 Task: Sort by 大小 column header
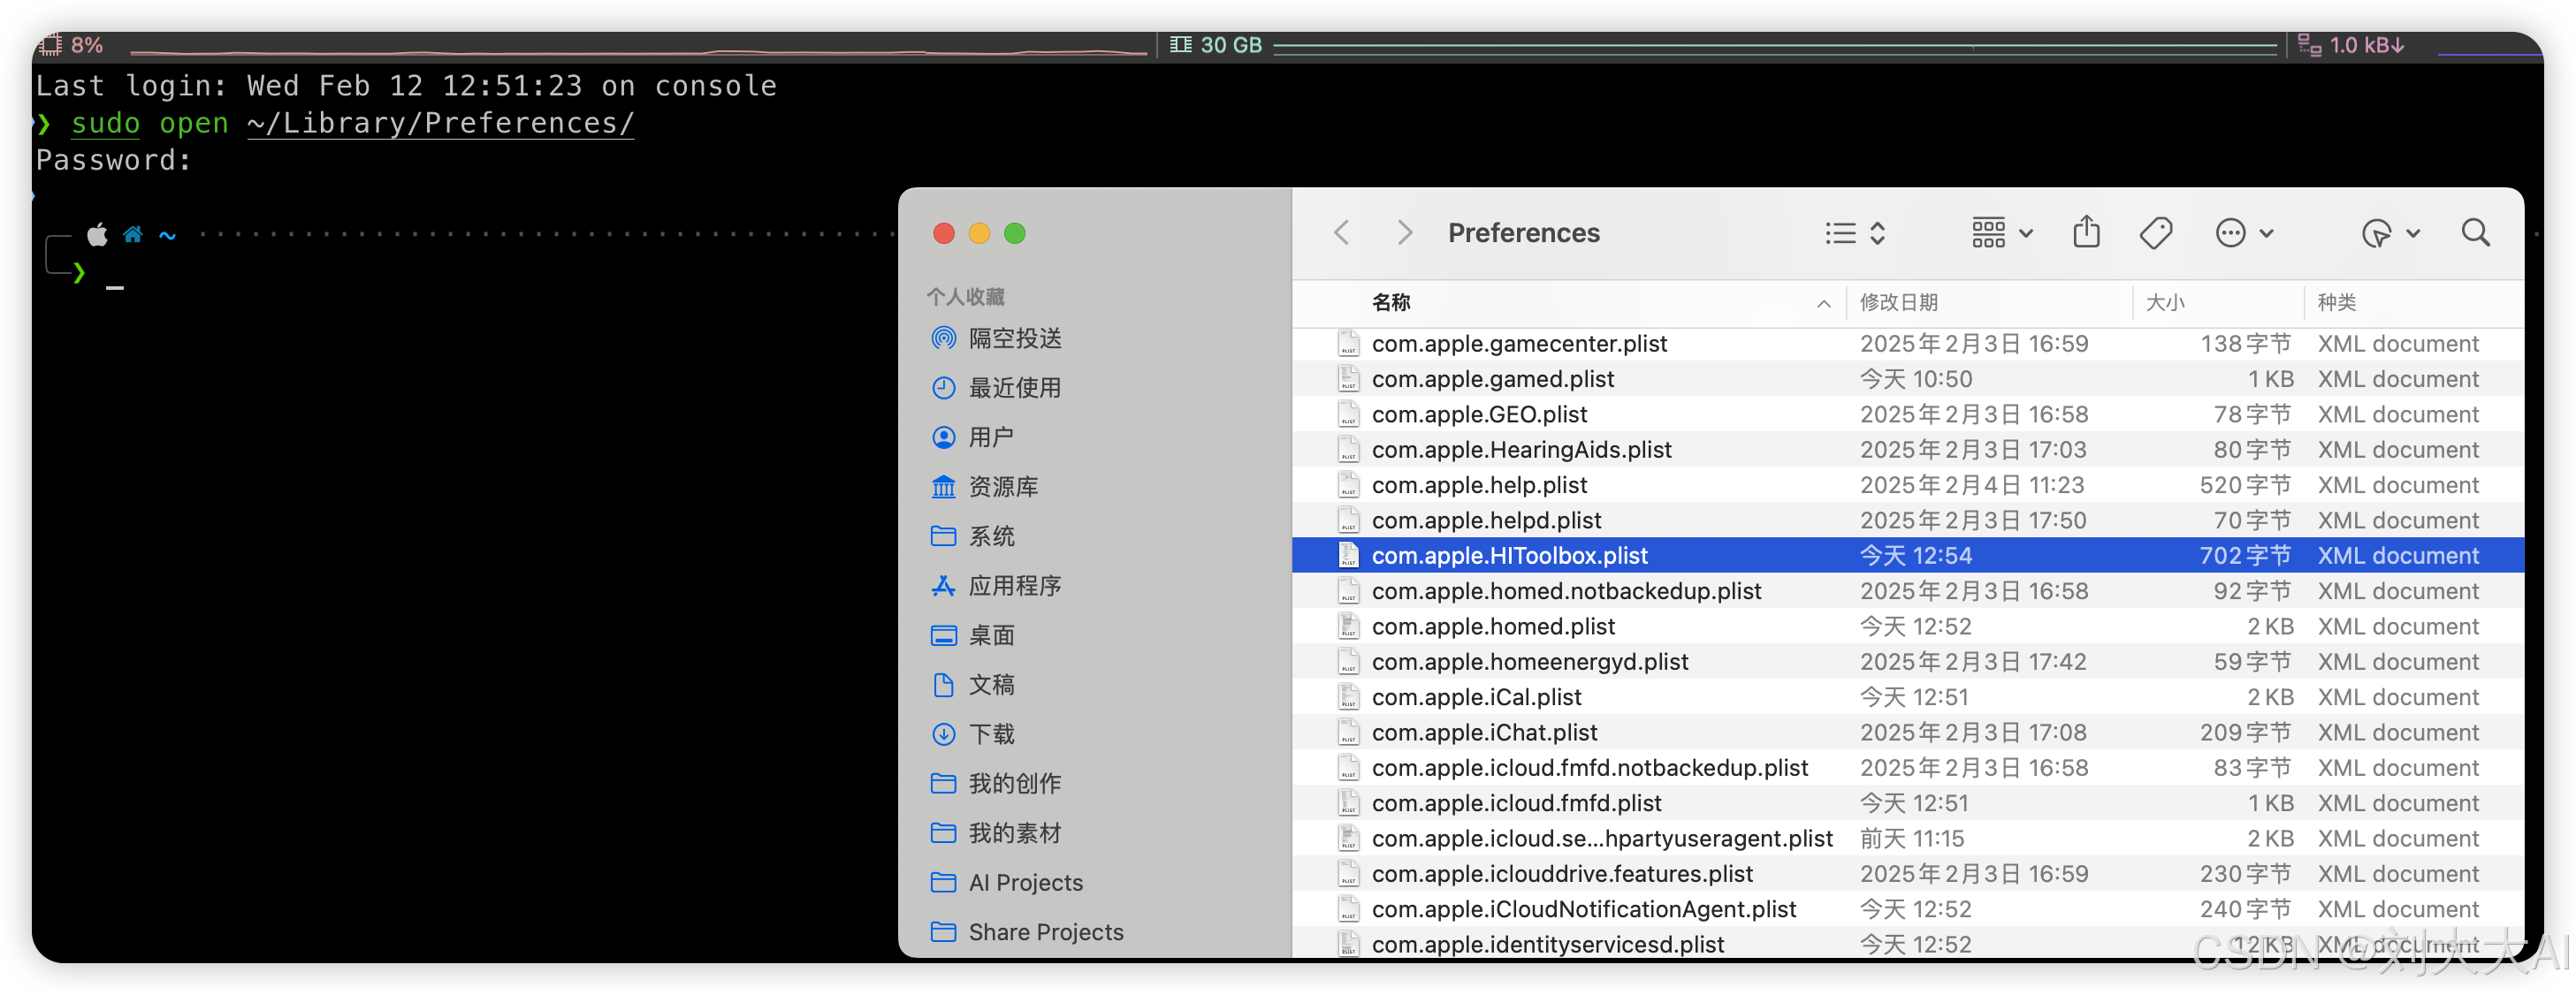[x=2165, y=302]
